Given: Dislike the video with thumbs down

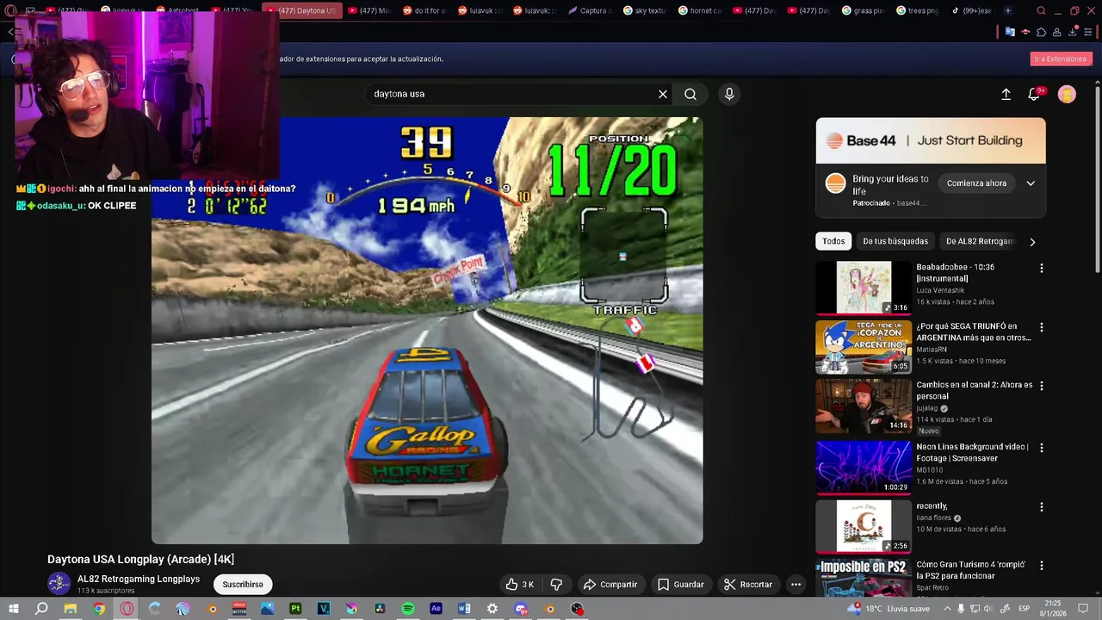Looking at the screenshot, I should tap(556, 584).
